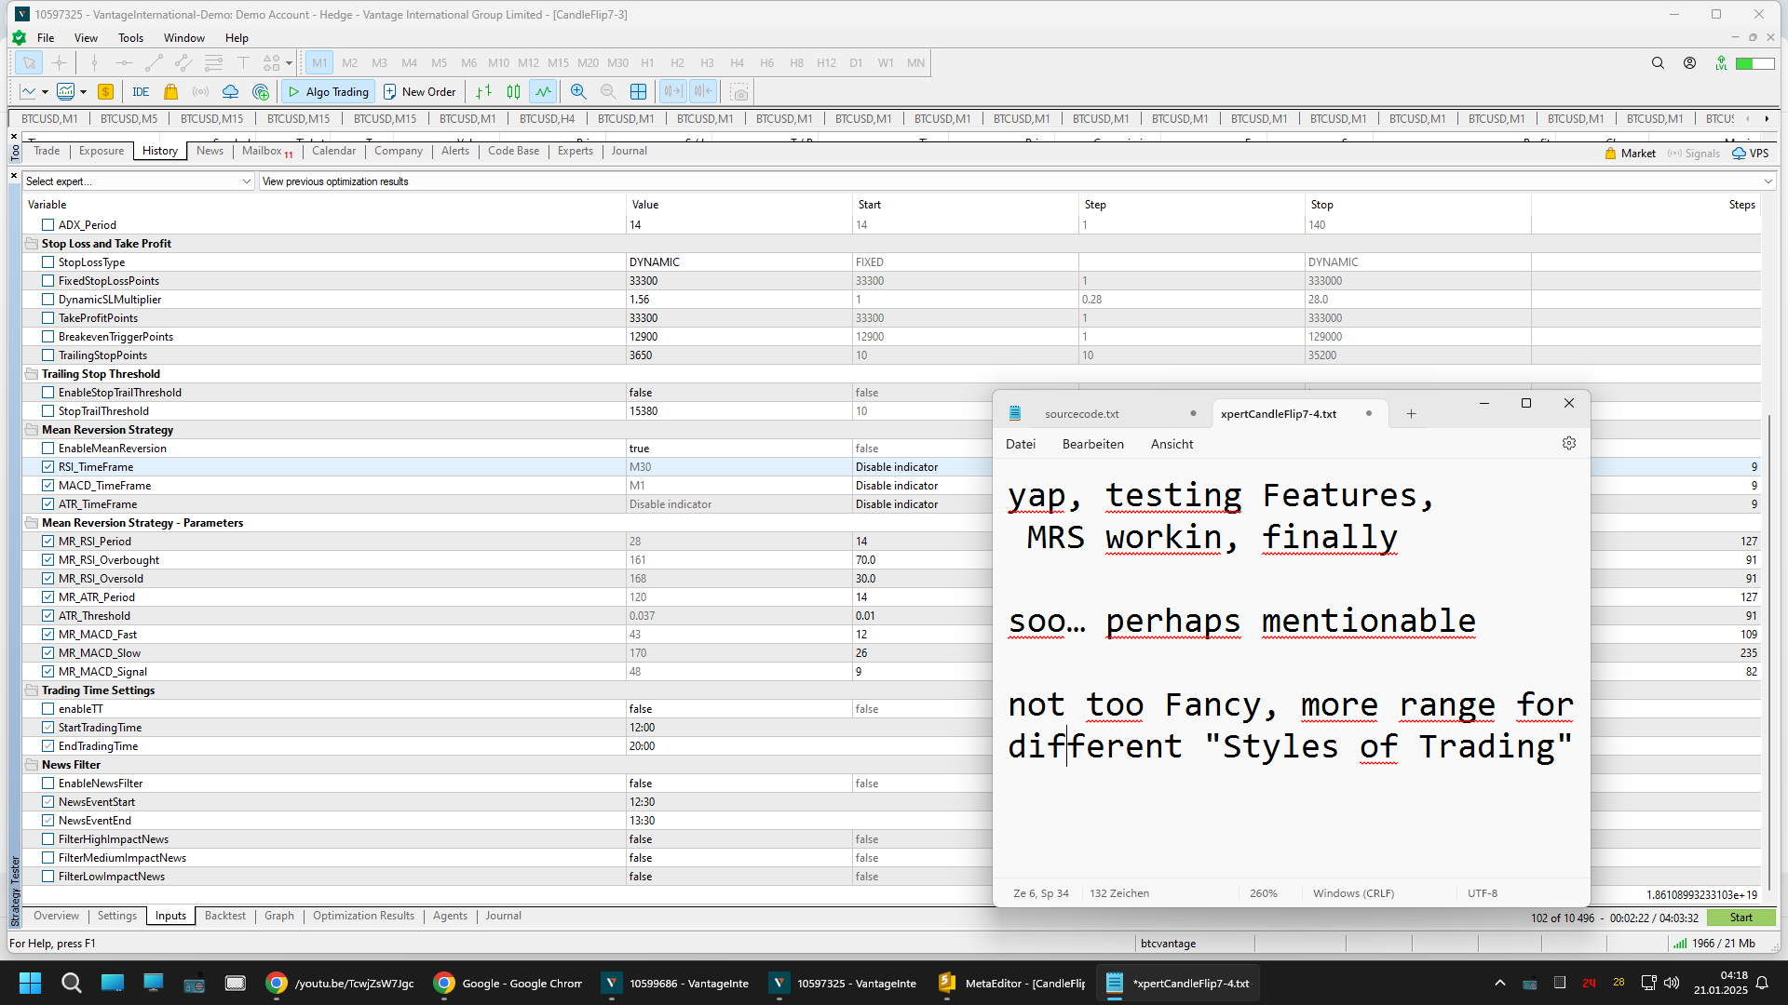Select the crosshair cursor tool
Screen dimensions: 1788x1005
tap(59, 63)
